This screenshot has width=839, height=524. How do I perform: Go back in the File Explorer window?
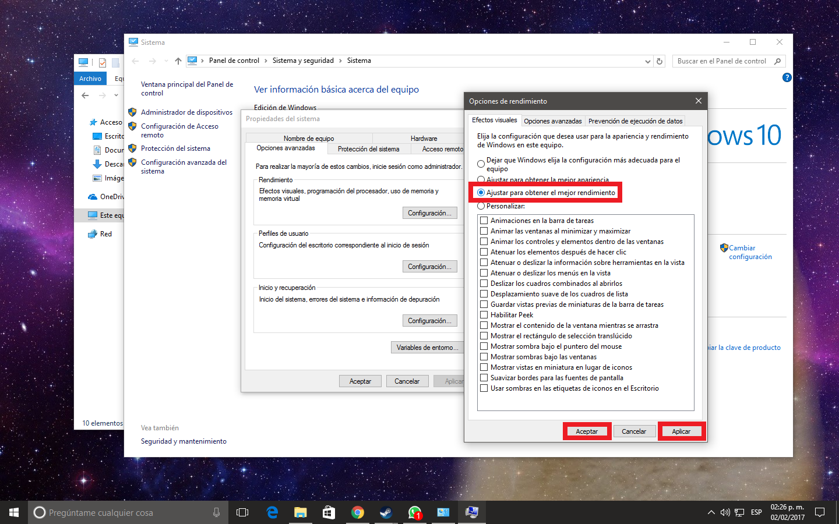(x=86, y=95)
